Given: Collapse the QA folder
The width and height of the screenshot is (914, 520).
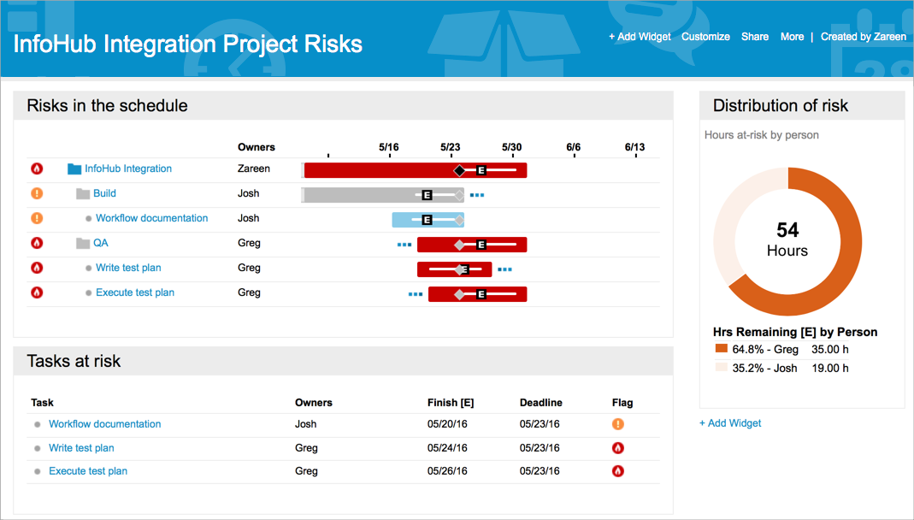Looking at the screenshot, I should (86, 243).
